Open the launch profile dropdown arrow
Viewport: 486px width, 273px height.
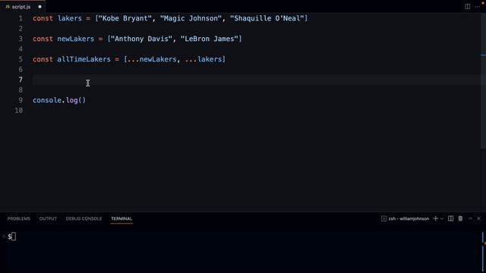pos(442,219)
